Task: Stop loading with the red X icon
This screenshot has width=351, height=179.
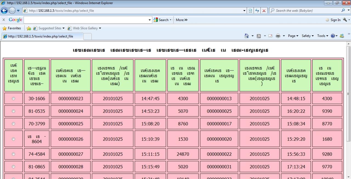Action: pyautogui.click(x=264, y=11)
